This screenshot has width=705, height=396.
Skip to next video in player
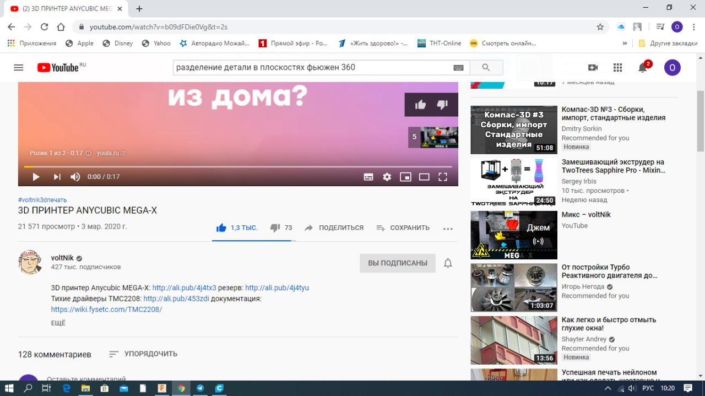tap(57, 177)
